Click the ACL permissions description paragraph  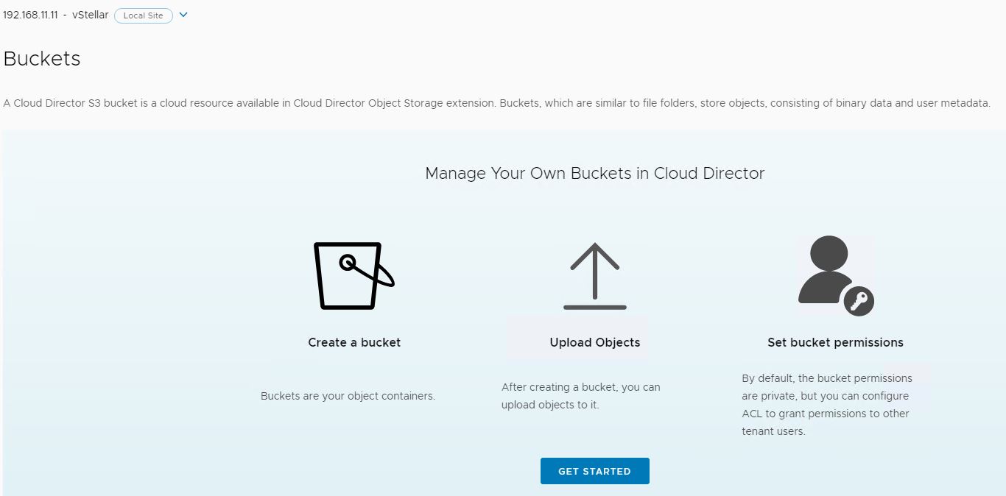click(826, 405)
